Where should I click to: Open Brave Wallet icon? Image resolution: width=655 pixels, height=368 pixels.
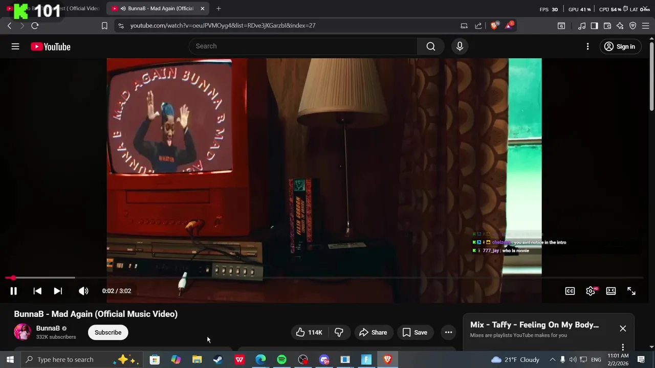coord(607,26)
